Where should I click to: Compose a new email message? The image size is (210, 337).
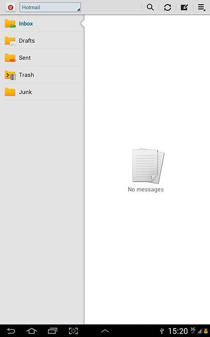184,7
